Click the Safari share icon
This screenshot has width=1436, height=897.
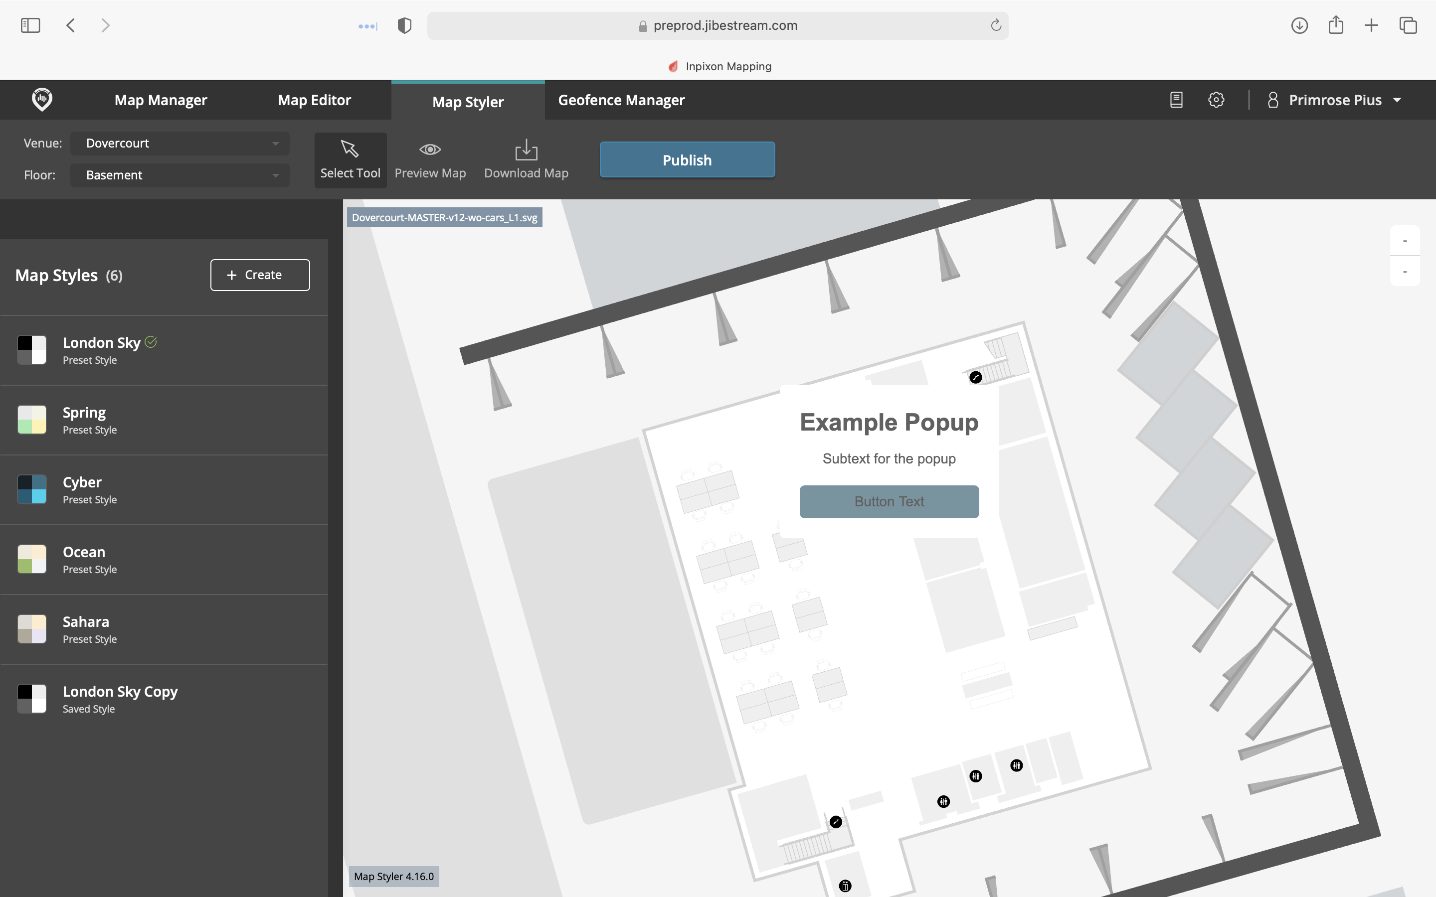point(1336,25)
